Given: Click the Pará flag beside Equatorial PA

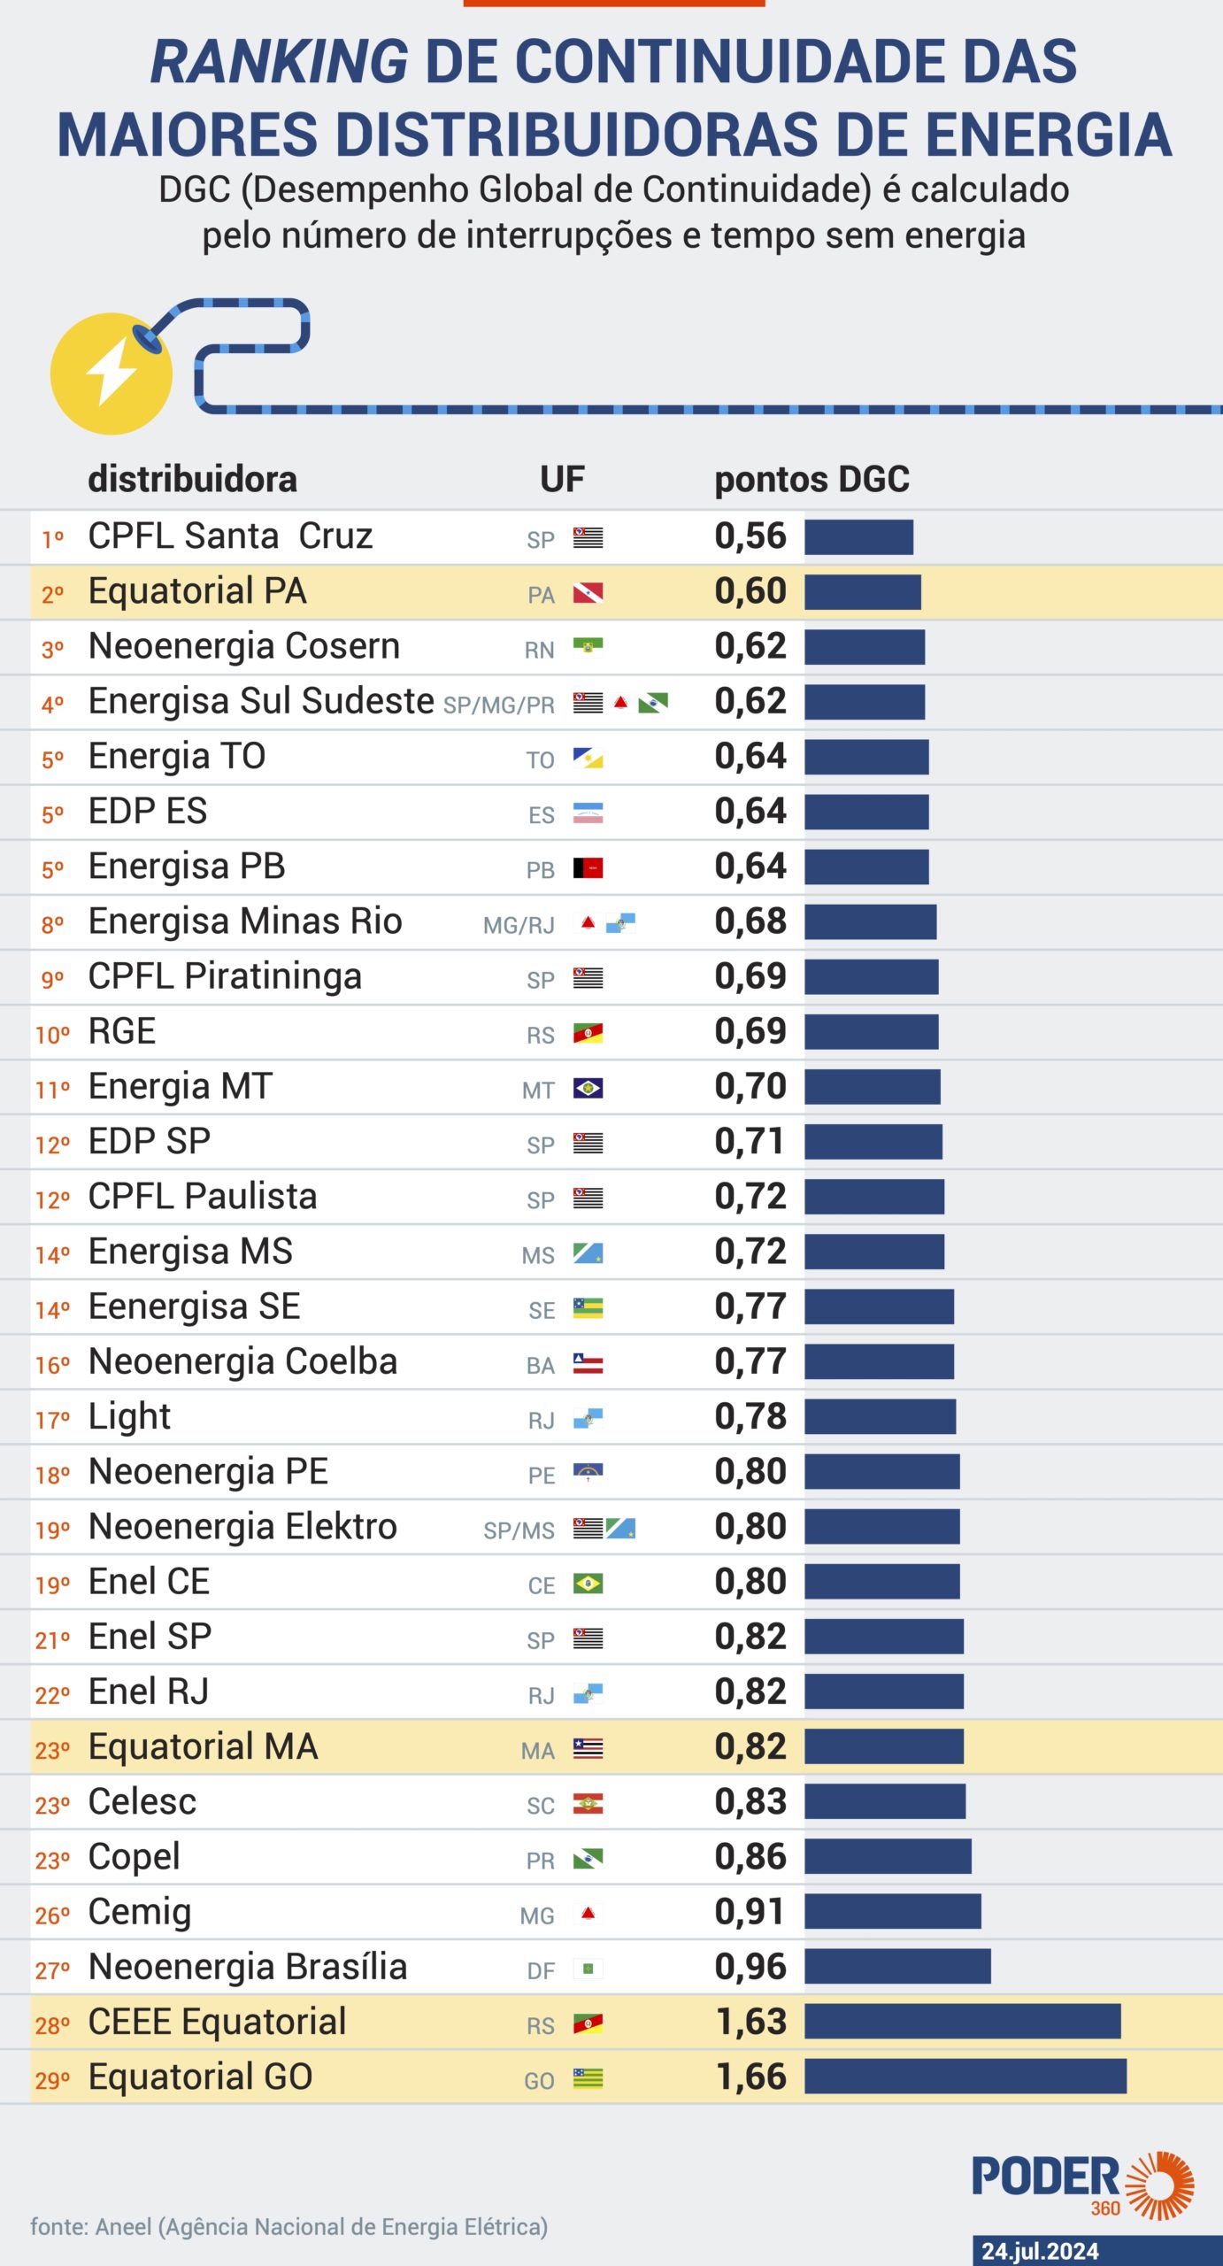Looking at the screenshot, I should coord(588,592).
